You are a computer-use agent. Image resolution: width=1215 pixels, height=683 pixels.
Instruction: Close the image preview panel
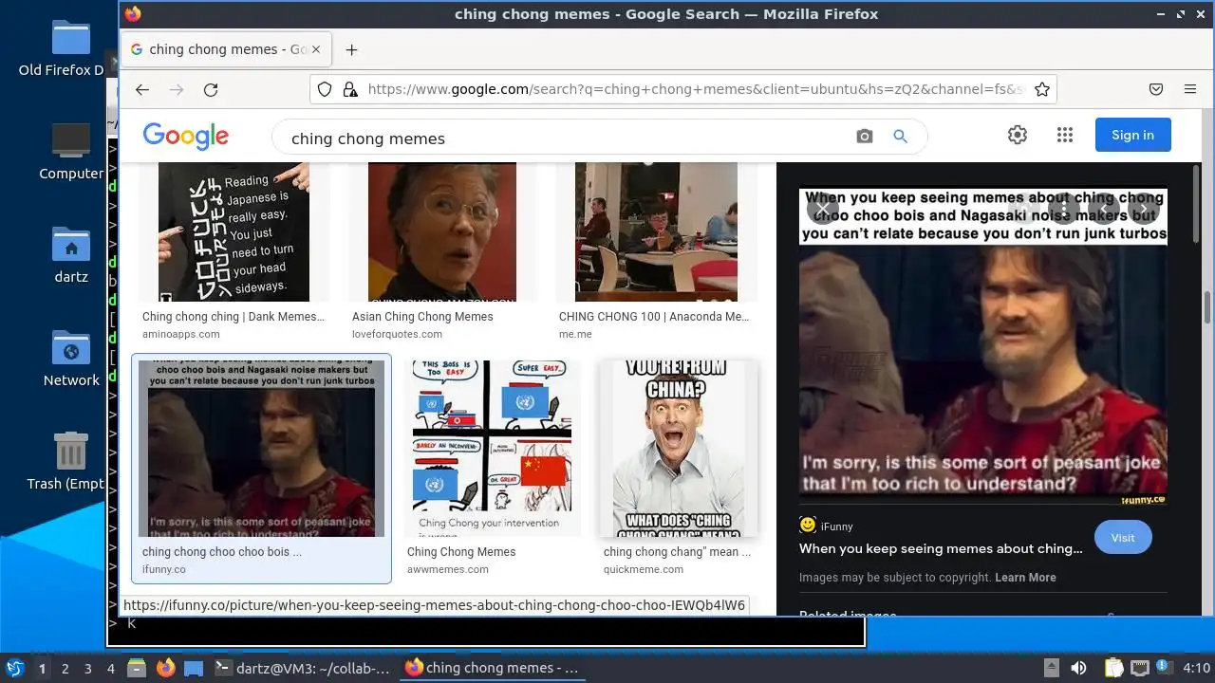(823, 209)
